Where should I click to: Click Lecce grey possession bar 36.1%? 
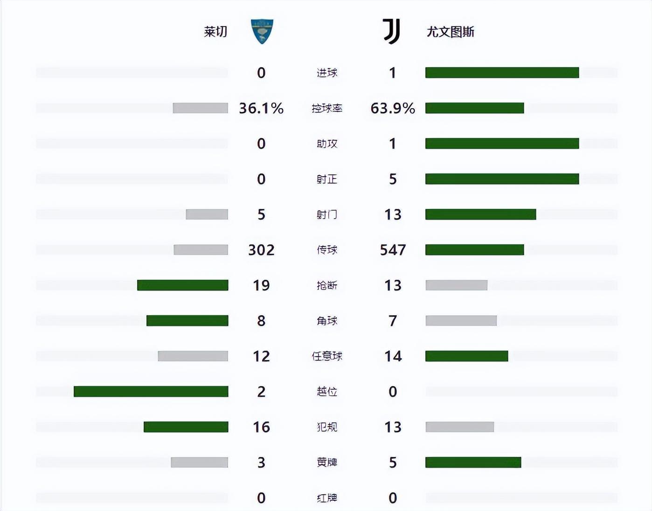200,108
